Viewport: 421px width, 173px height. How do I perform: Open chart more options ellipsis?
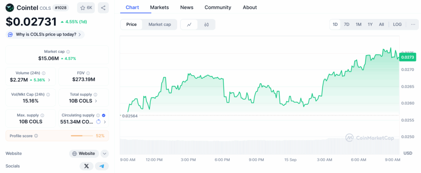pyautogui.click(x=413, y=25)
